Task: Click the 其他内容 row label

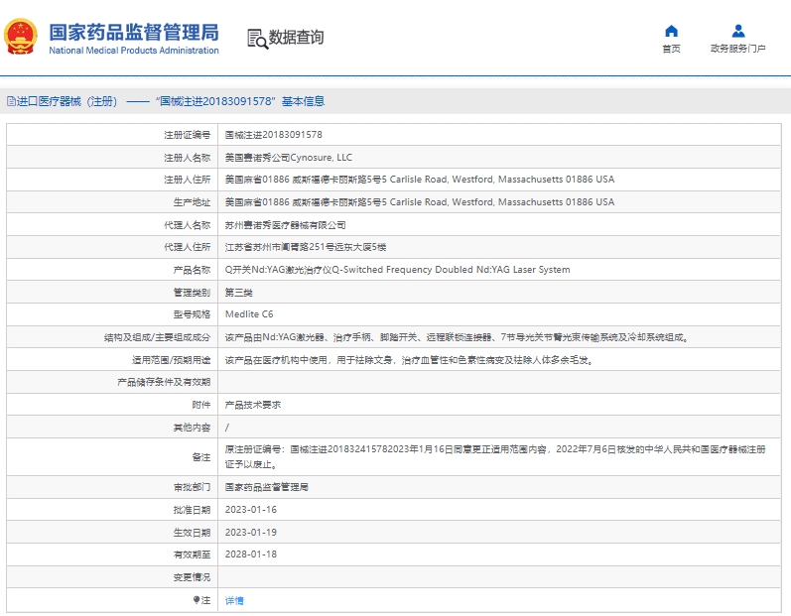Action: coord(192,428)
